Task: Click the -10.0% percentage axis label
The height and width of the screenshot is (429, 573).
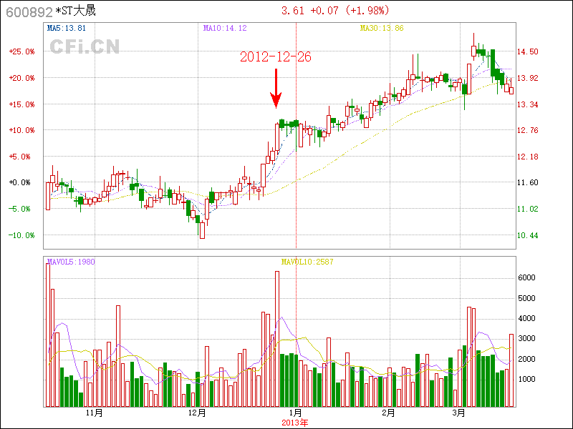Action: coord(21,235)
